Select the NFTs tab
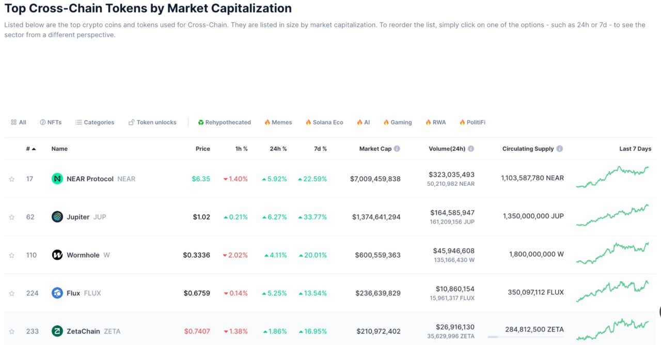This screenshot has width=661, height=345. [51, 122]
